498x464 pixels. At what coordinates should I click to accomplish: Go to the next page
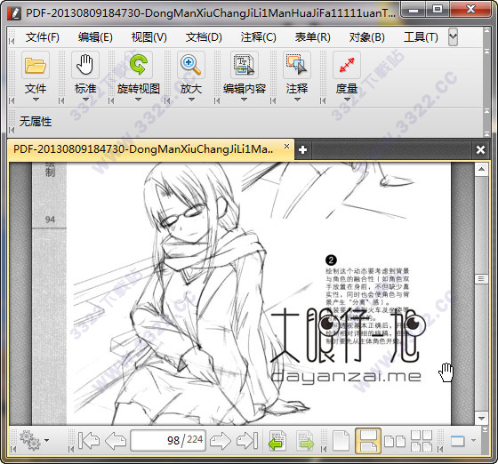click(221, 440)
